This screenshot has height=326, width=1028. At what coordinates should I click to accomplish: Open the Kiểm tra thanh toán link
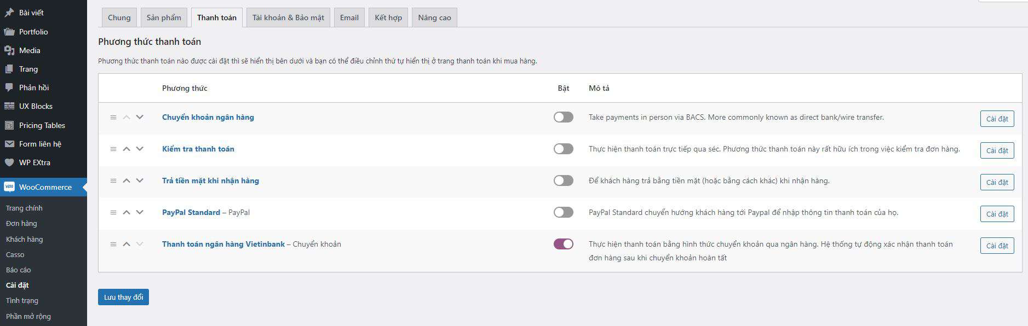point(198,149)
